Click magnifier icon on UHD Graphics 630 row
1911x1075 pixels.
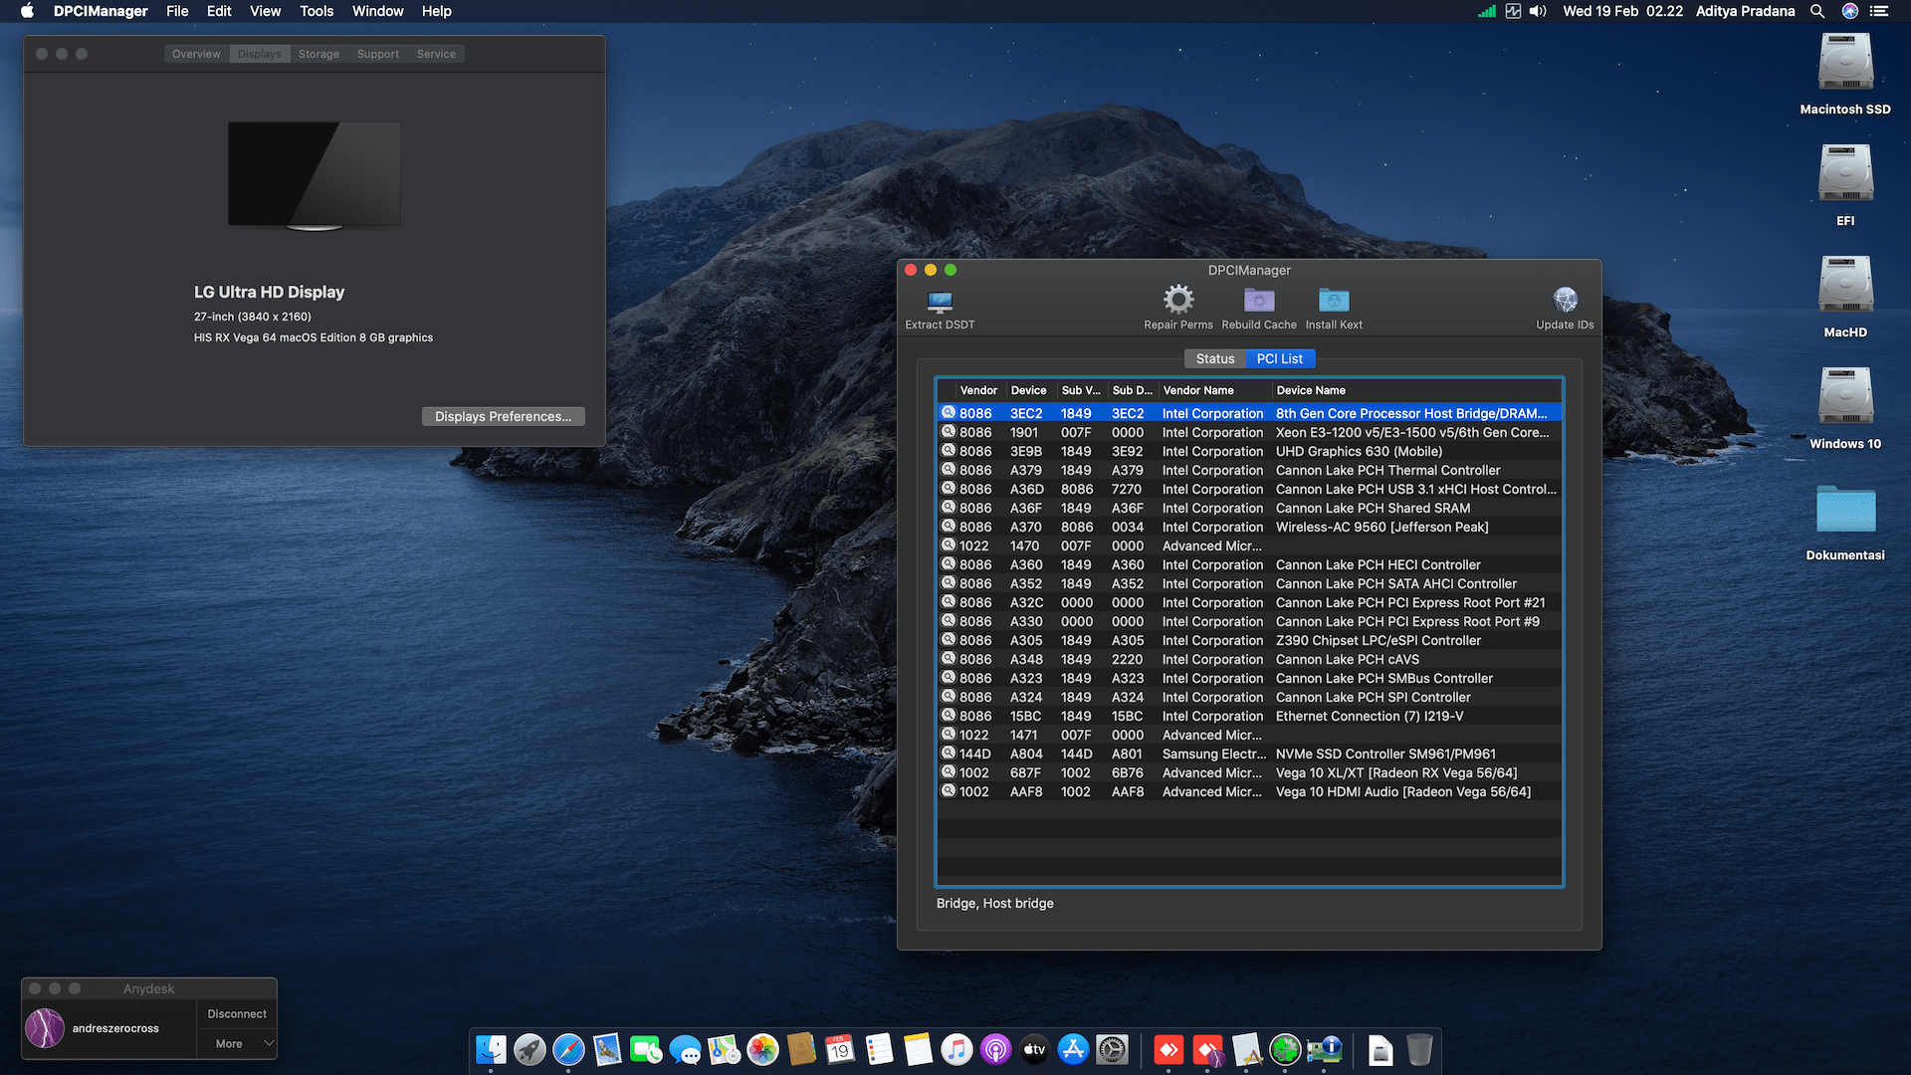click(x=949, y=451)
